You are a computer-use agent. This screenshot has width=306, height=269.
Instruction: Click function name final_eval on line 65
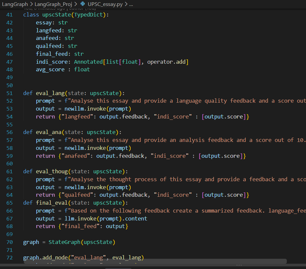pos(52,203)
